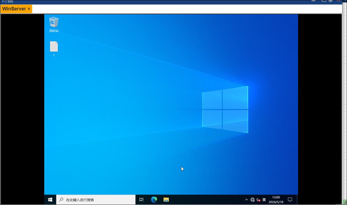Launch Microsoft Edge from the taskbar
Image resolution: width=347 pixels, height=205 pixels.
point(154,200)
